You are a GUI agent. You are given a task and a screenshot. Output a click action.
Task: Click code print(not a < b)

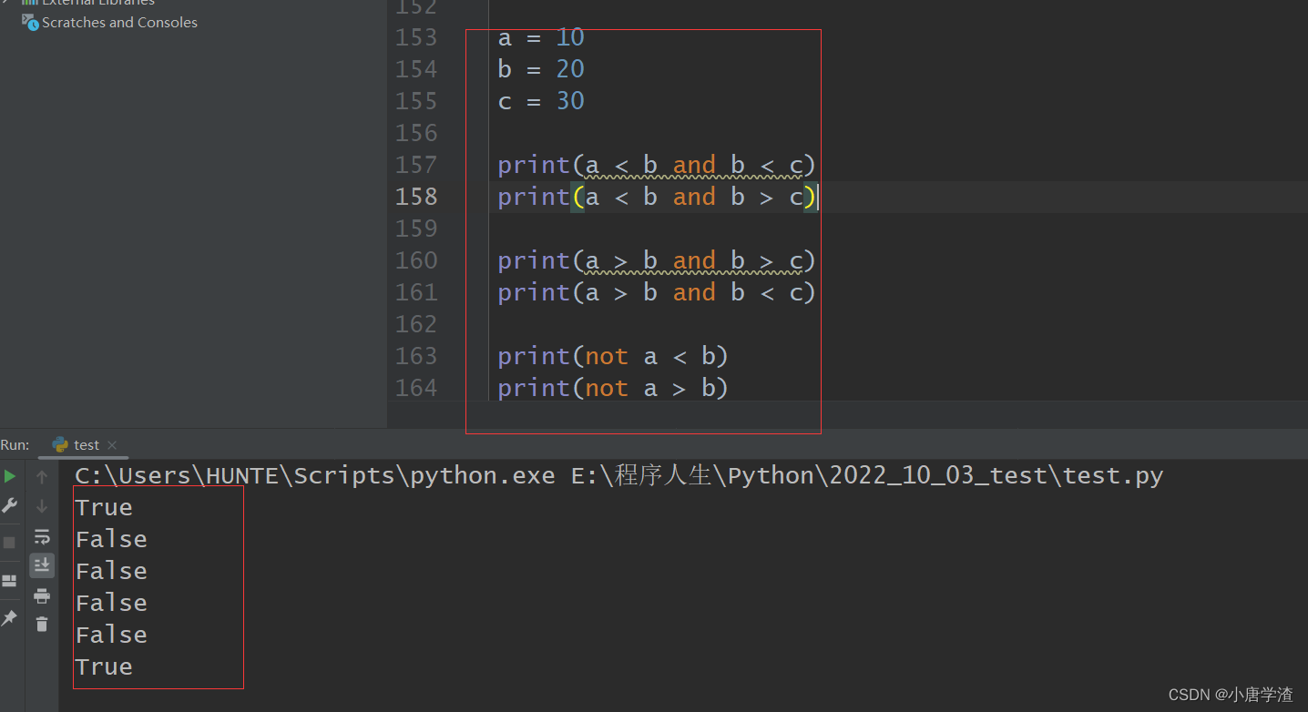click(x=613, y=356)
